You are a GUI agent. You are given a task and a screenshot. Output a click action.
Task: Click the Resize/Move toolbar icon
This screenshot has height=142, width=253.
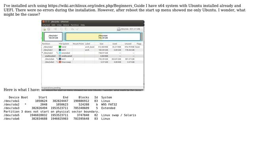coord(55,29)
